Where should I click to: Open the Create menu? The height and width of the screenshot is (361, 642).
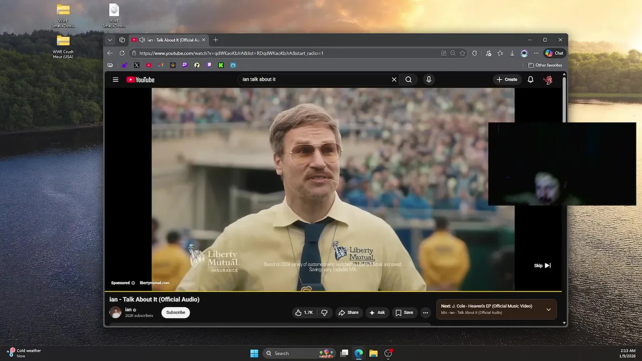(507, 79)
